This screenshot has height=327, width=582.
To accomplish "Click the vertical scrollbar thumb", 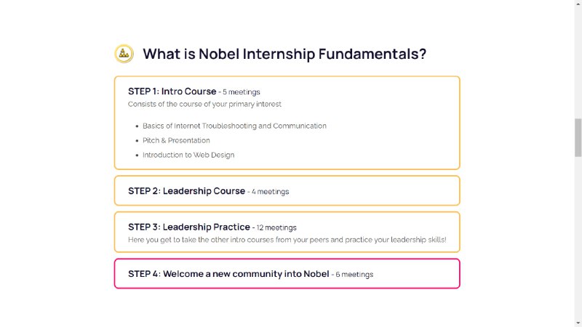I will (x=578, y=137).
